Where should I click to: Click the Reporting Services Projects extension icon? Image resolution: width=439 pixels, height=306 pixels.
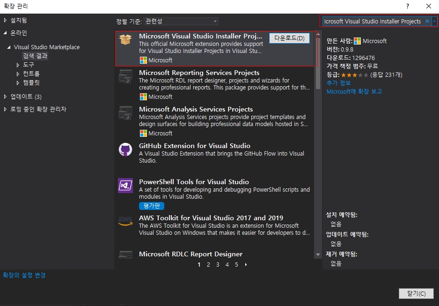click(x=125, y=76)
